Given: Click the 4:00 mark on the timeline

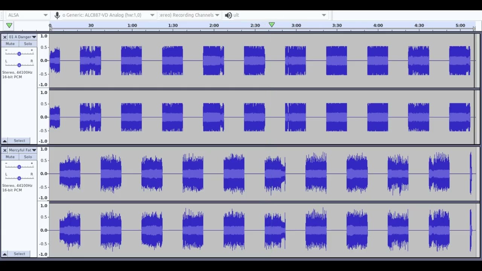Looking at the screenshot, I should (x=378, y=26).
